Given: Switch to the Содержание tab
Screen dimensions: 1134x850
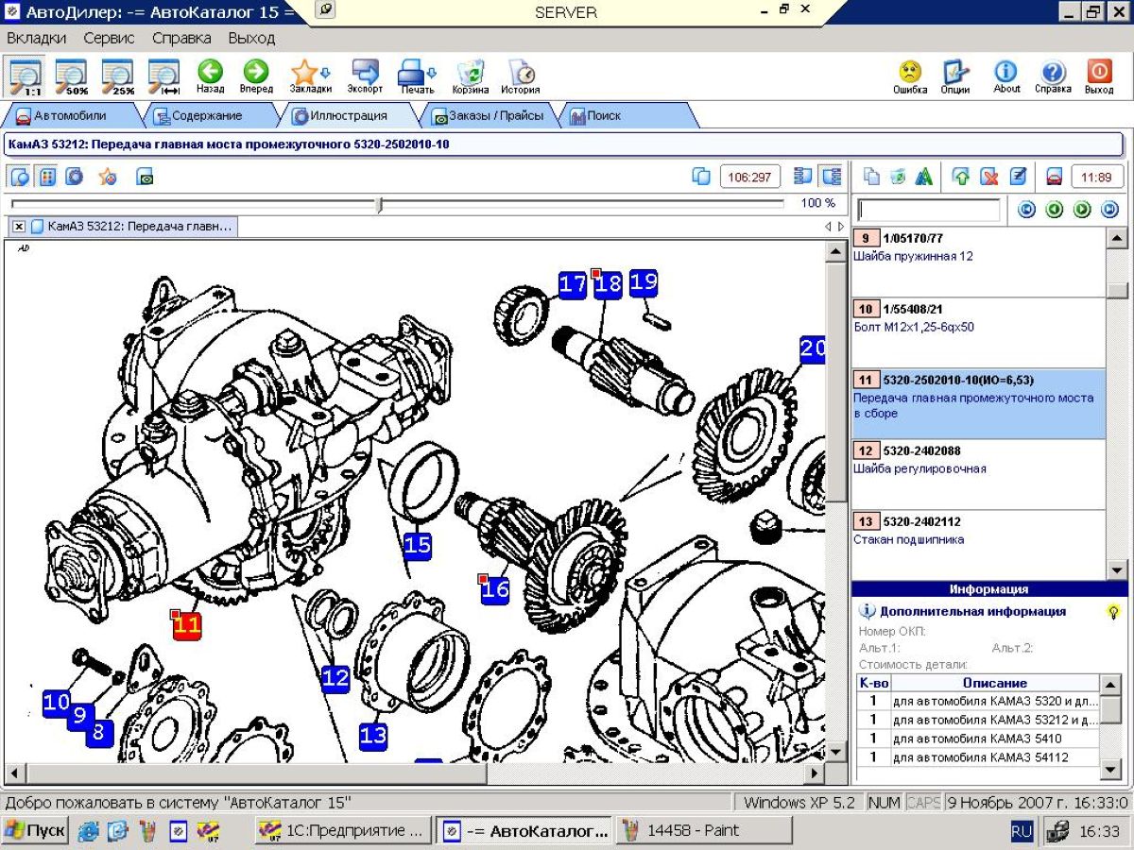Looking at the screenshot, I should tap(206, 115).
